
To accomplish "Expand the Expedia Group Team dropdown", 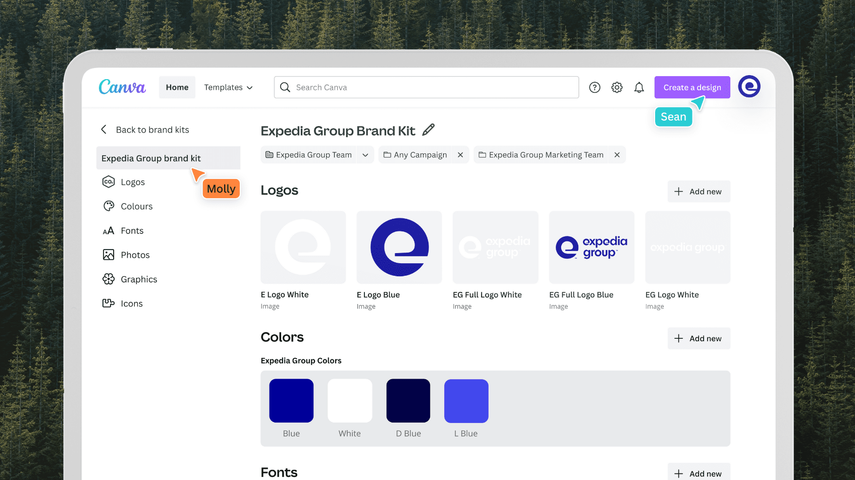I will coord(365,154).
